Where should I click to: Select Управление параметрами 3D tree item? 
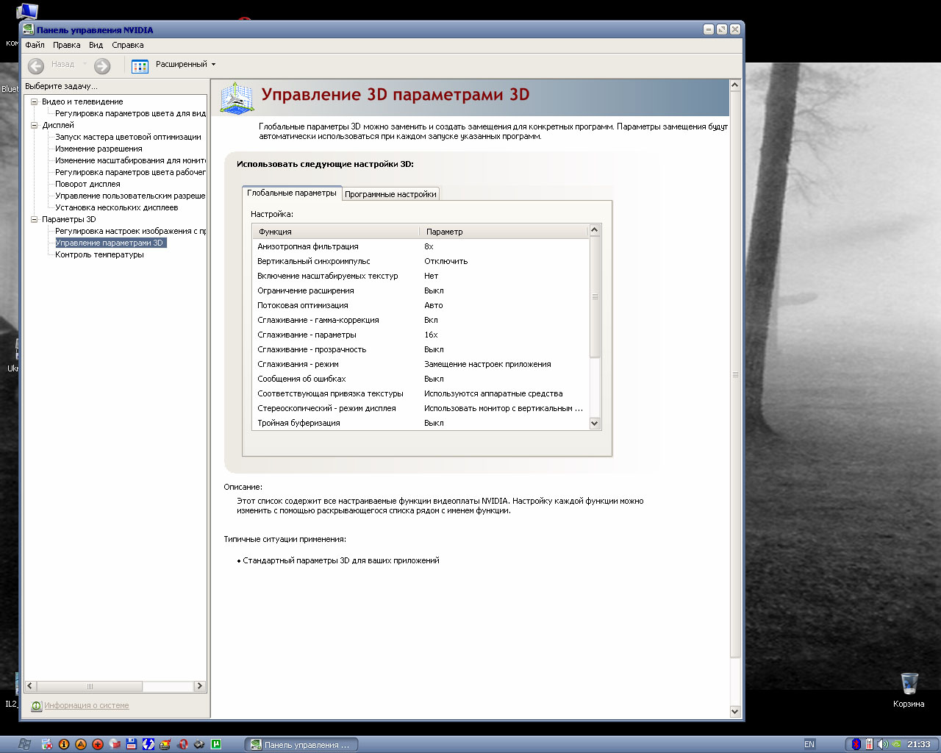(x=110, y=243)
